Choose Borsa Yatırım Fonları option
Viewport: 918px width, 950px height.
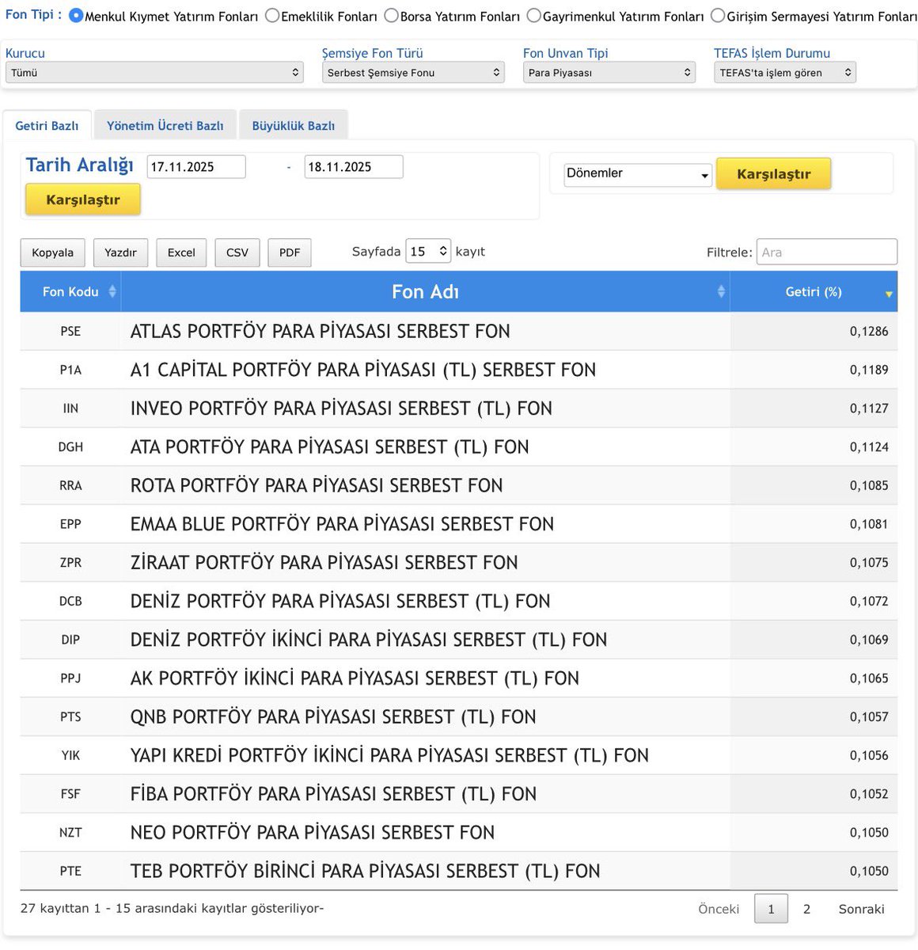point(390,14)
